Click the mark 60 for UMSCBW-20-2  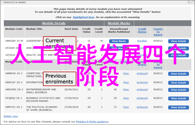[x=115, y=89]
